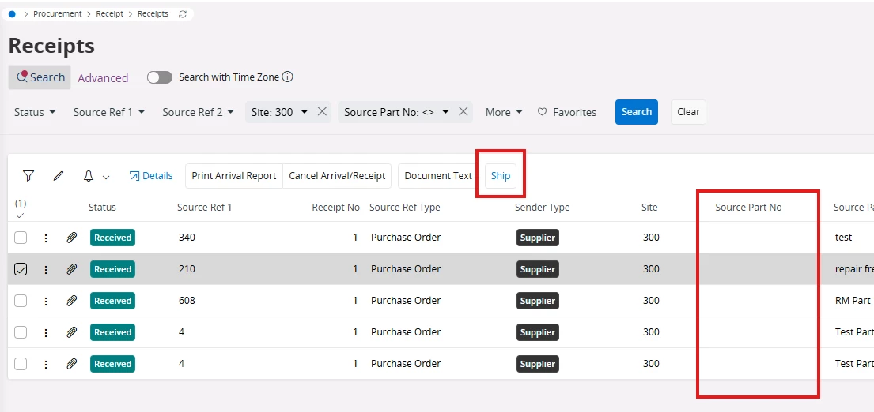Screen dimensions: 874x412
Task: Click the filter funnel icon
Action: (x=28, y=176)
